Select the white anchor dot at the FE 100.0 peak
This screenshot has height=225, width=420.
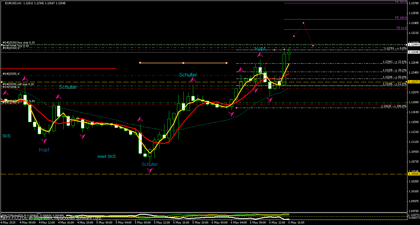303,22
